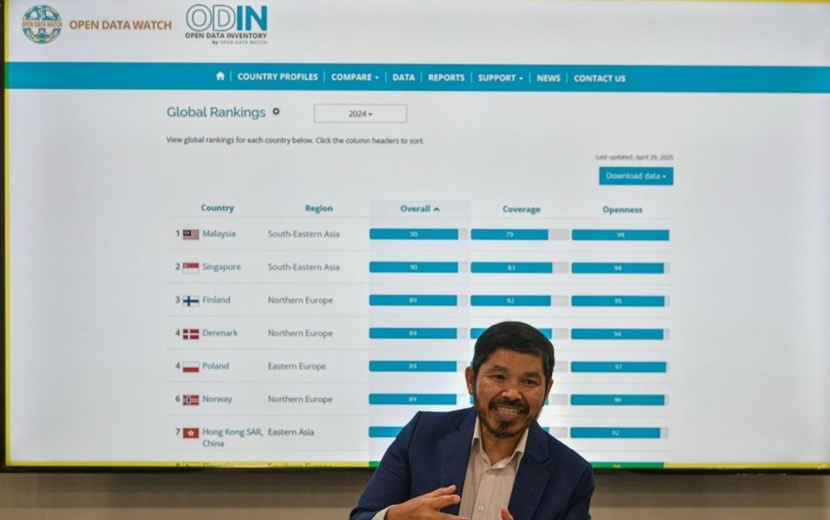Click 'Eastern Europe' in Poland row
Image resolution: width=830 pixels, height=520 pixels.
point(296,366)
